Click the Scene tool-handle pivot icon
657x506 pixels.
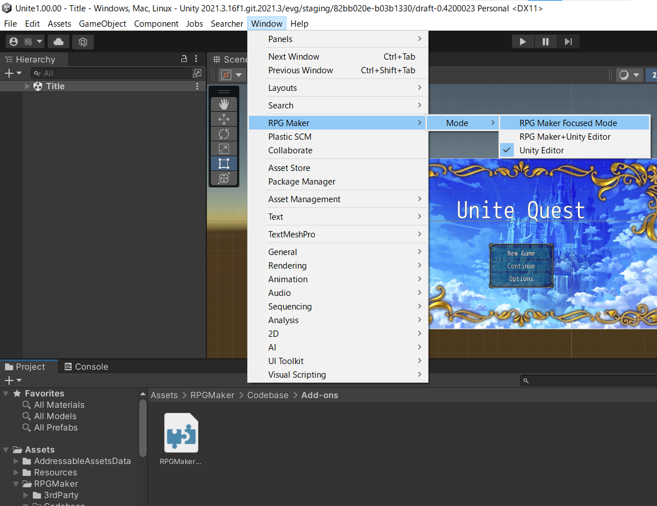tap(226, 75)
